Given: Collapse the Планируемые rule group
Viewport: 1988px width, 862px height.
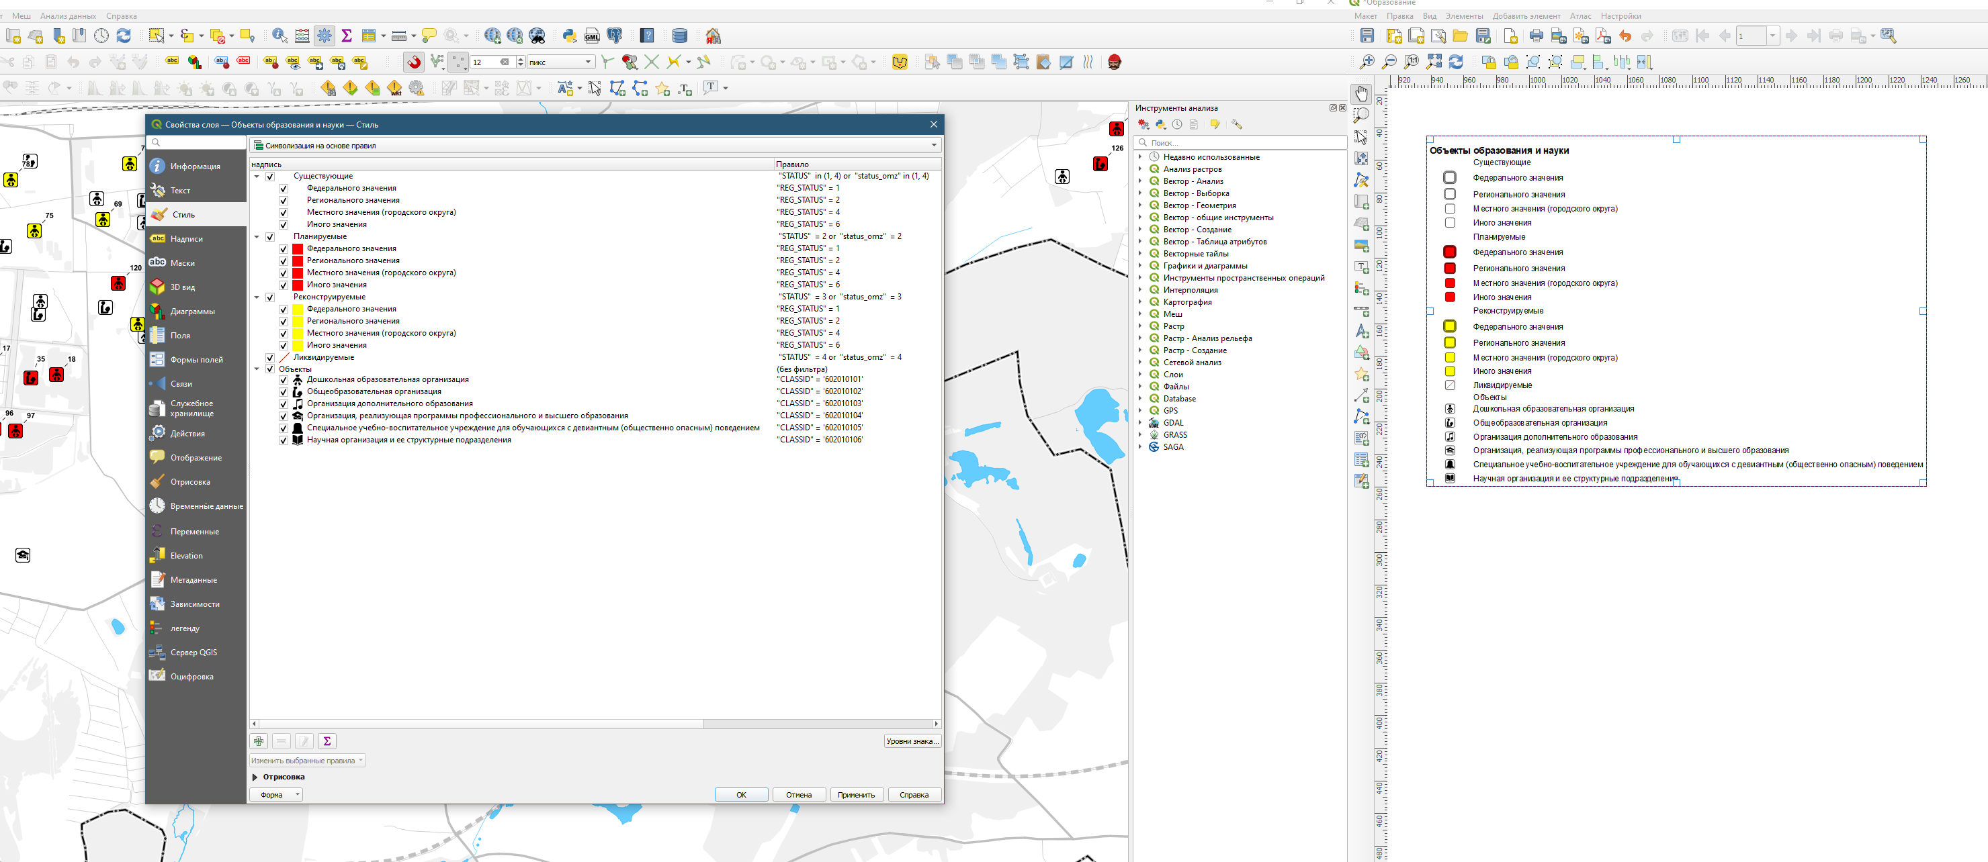Looking at the screenshot, I should click(257, 237).
